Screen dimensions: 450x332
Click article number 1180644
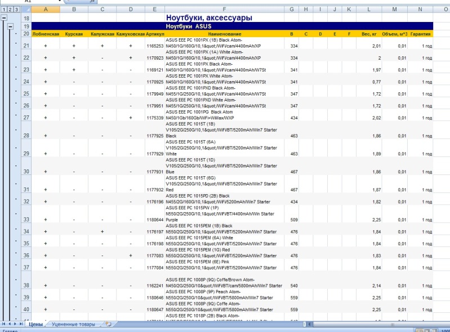[x=155, y=220]
